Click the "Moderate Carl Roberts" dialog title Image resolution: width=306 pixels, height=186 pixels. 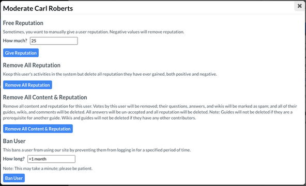click(38, 8)
